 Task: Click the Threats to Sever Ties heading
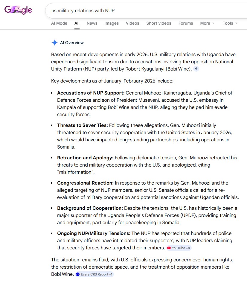[82, 125]
